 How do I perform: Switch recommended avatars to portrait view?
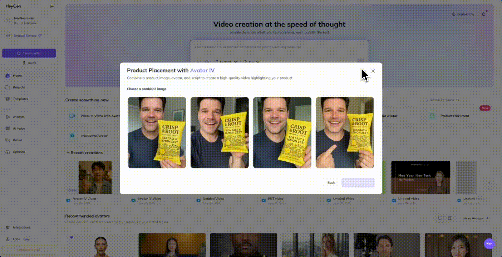[x=449, y=218]
